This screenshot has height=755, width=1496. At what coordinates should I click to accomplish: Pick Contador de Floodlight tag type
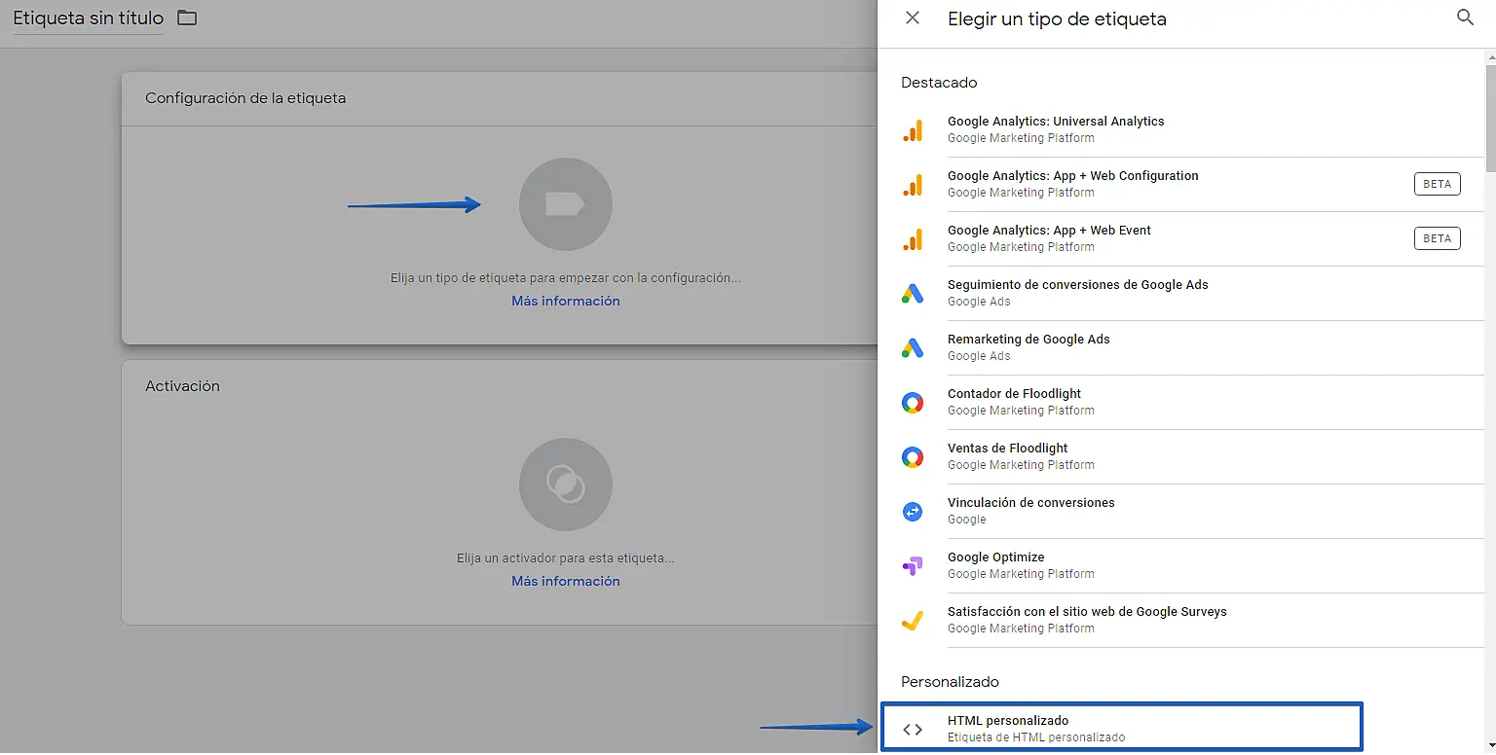1014,402
